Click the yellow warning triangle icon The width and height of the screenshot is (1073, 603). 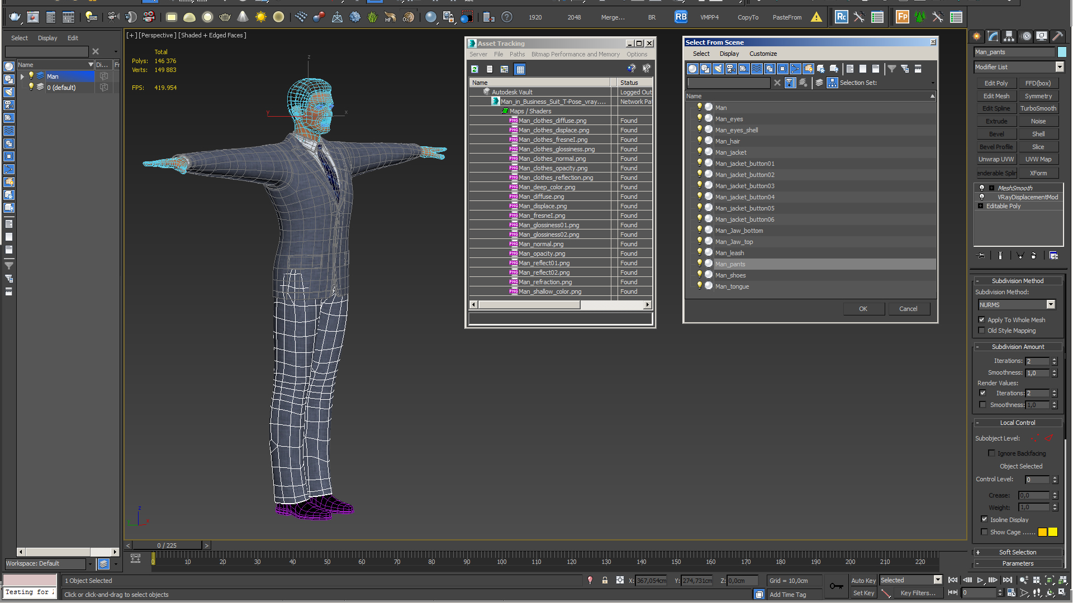point(816,17)
